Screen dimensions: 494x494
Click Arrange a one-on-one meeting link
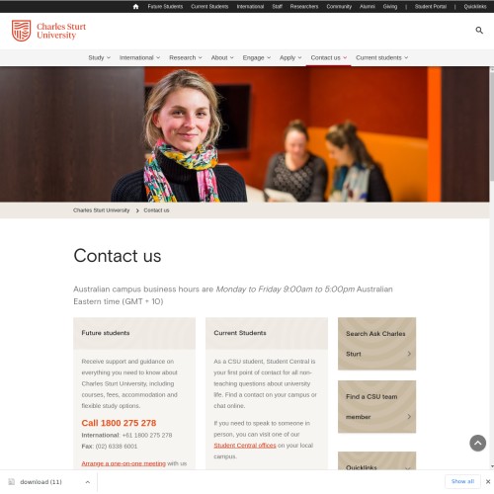[x=123, y=463]
